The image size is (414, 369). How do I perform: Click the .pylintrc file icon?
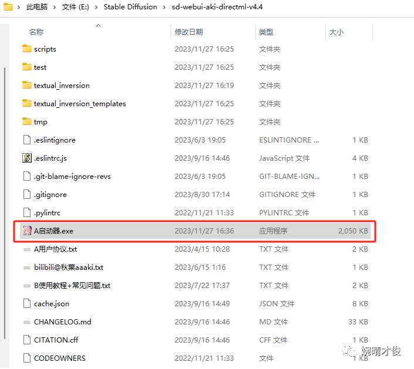point(26,212)
